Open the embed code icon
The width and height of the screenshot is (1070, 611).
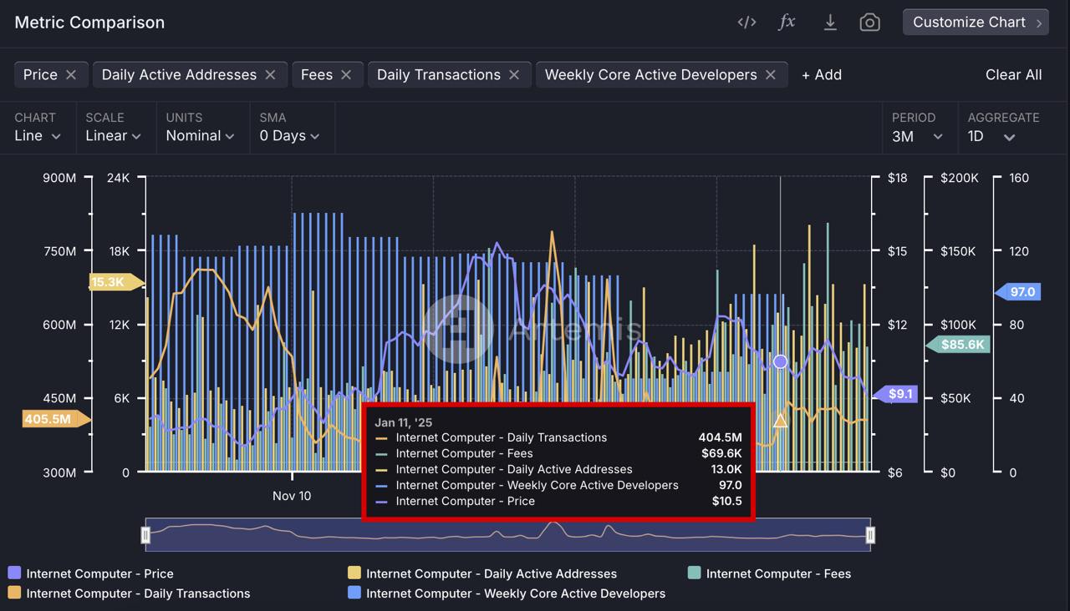tap(746, 23)
